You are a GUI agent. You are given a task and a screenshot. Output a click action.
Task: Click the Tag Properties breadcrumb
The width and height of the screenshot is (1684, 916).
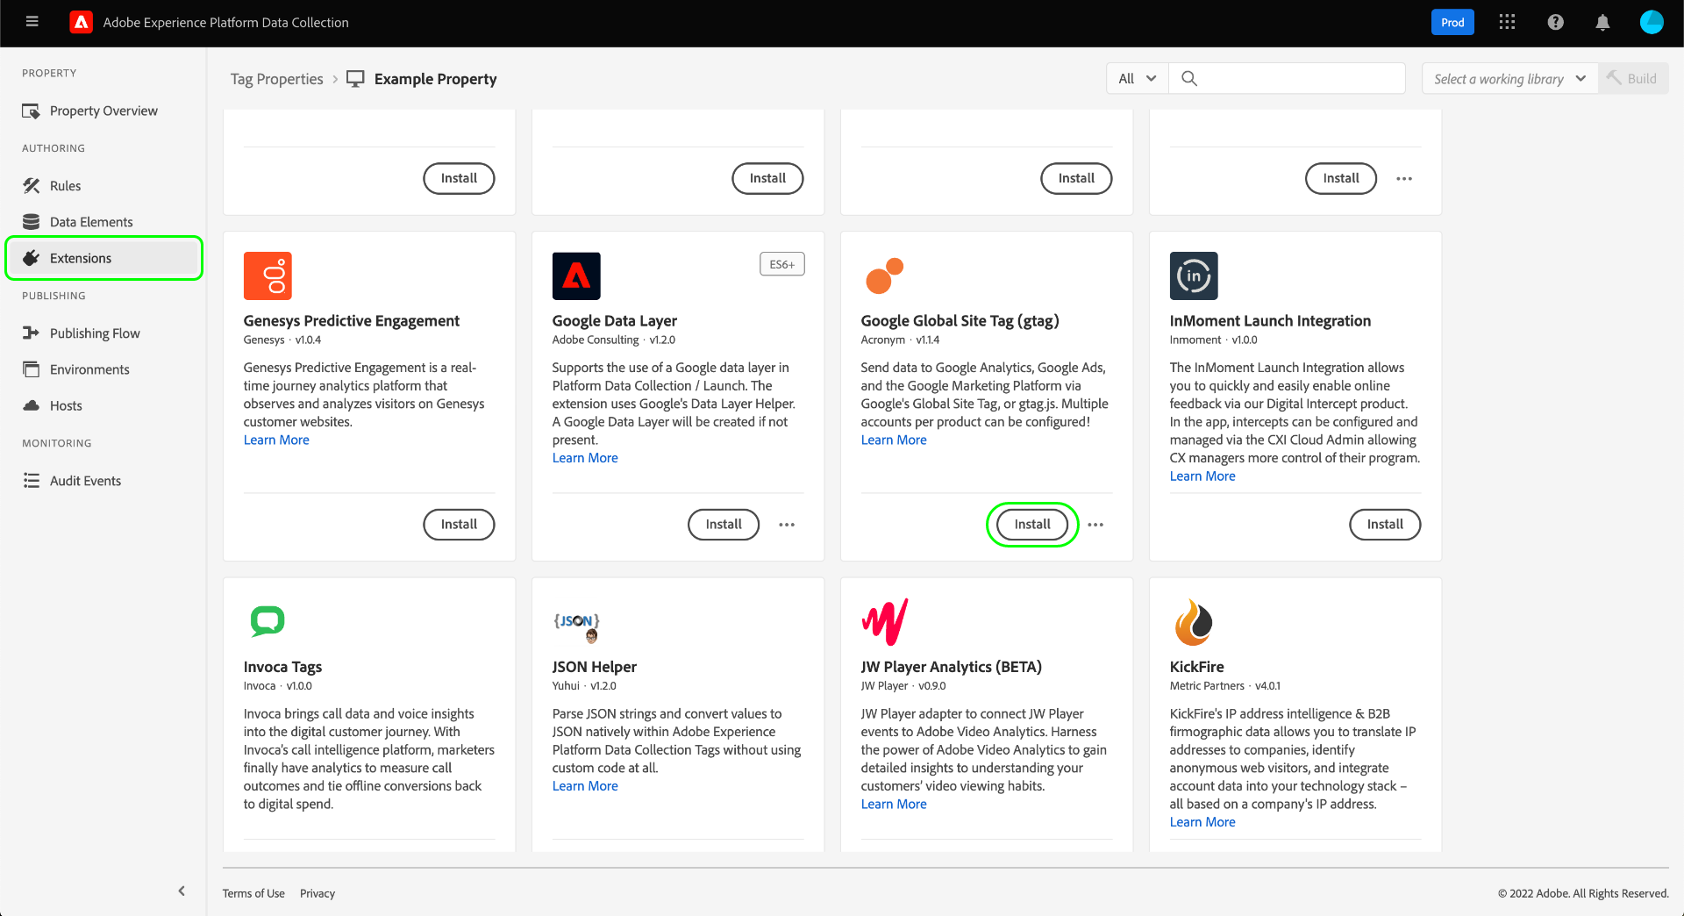click(x=276, y=79)
